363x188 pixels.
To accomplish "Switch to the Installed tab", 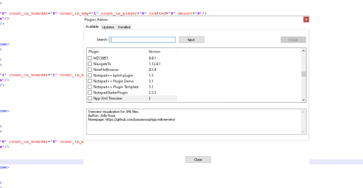I will (124, 27).
